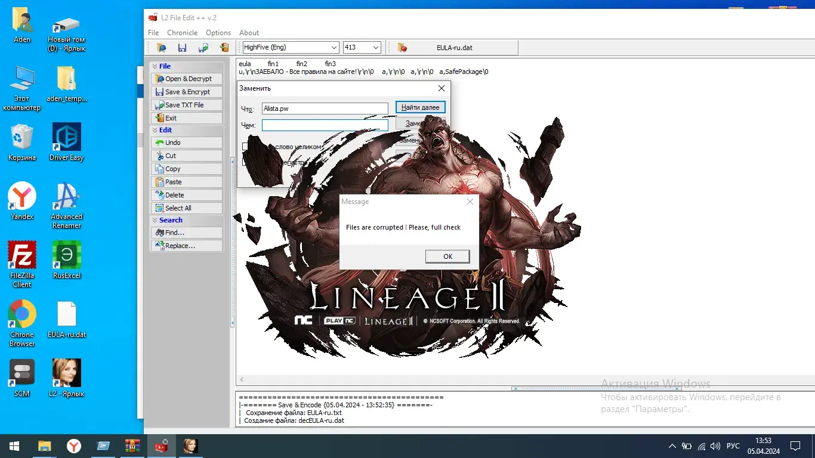This screenshot has height=458, width=815.
Task: Click the РУС language indicator
Action: [x=733, y=446]
